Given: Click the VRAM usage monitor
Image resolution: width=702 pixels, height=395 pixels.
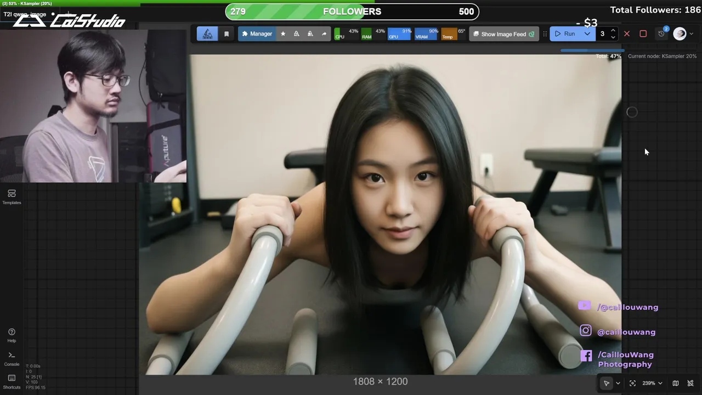Looking at the screenshot, I should click(x=427, y=34).
